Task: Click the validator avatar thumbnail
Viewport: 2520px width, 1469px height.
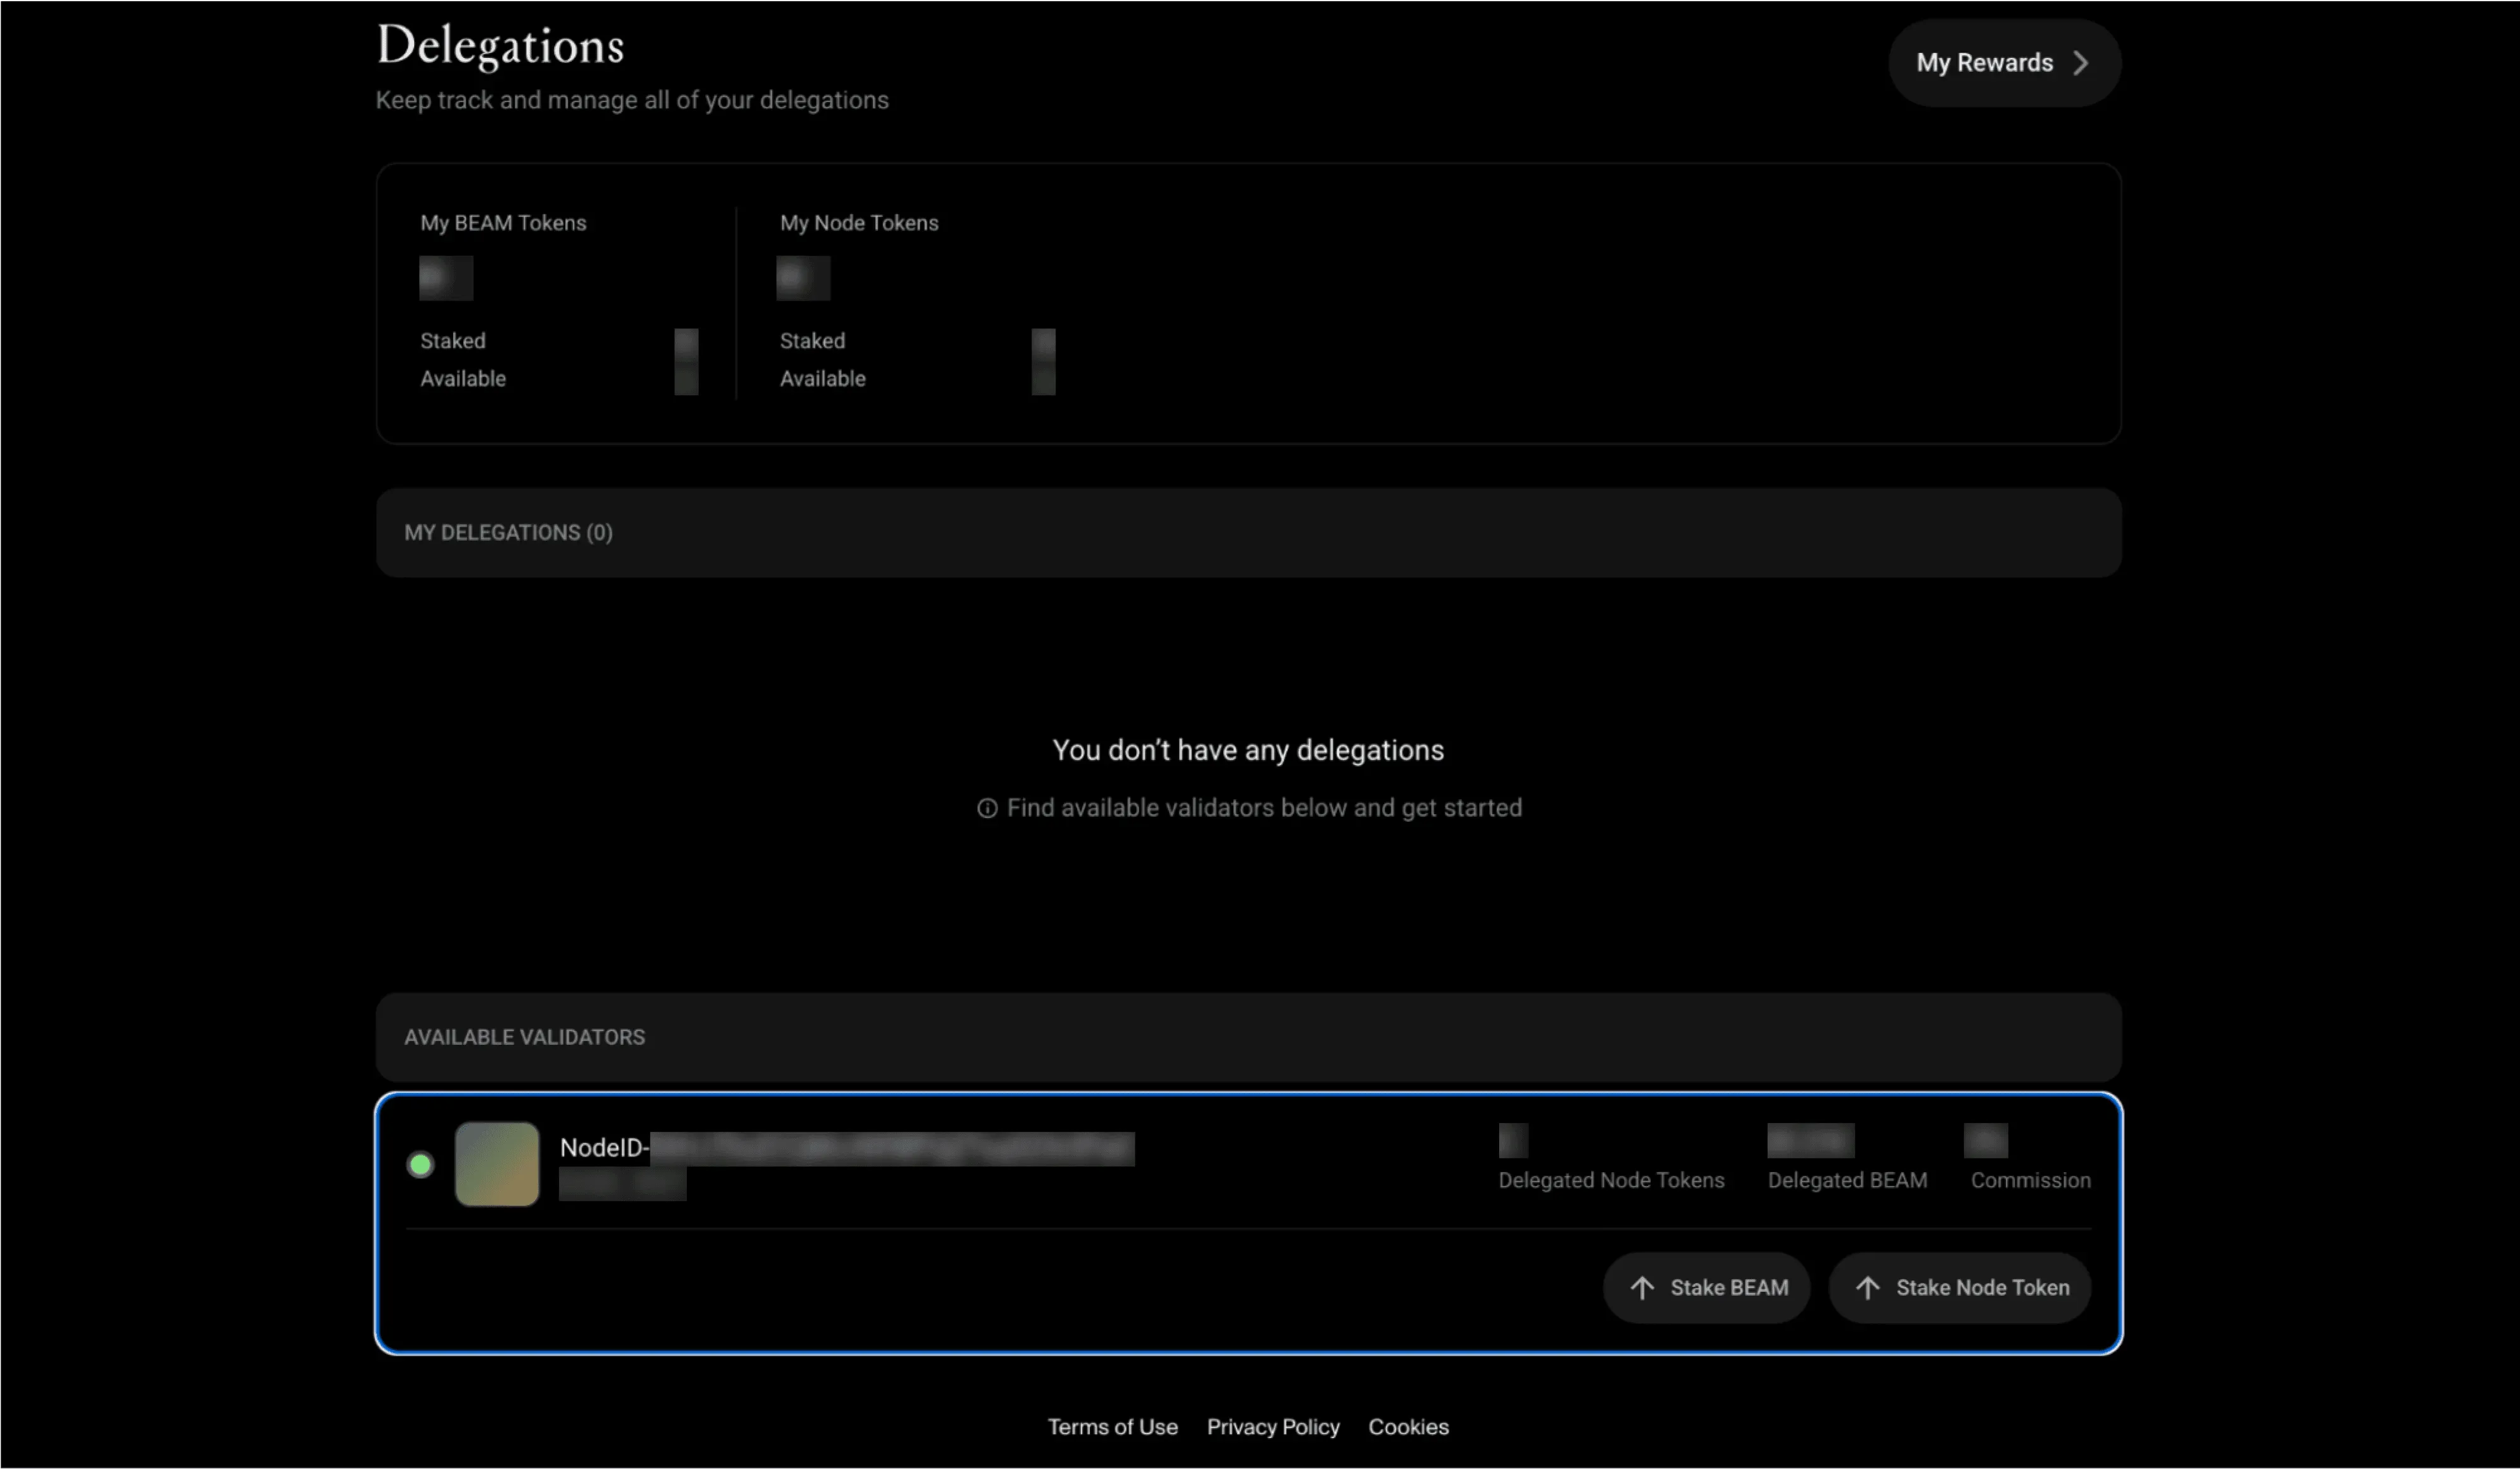Action: pos(497,1164)
